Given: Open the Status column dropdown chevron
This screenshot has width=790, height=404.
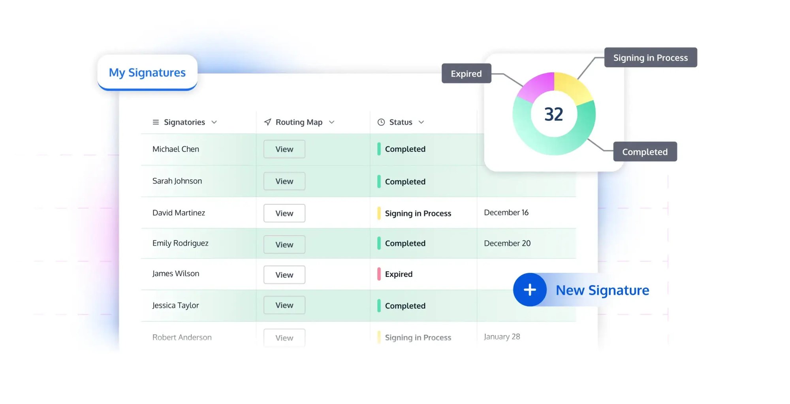Looking at the screenshot, I should point(421,122).
